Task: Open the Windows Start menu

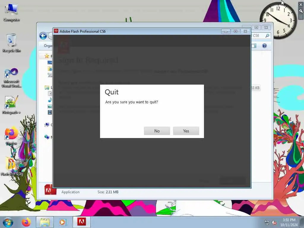Action: [8, 222]
